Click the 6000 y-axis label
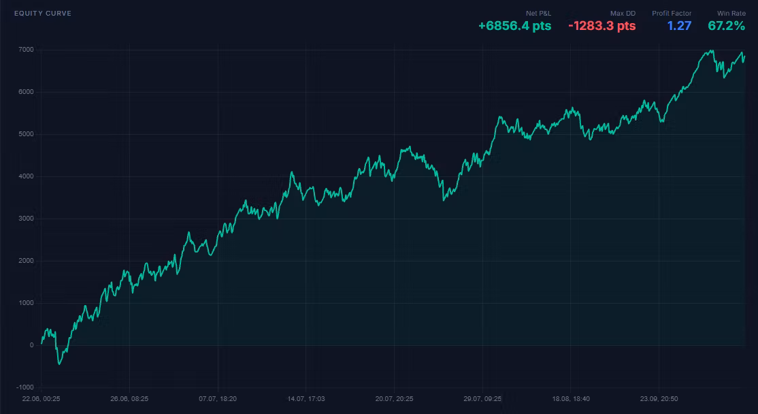The height and width of the screenshot is (414, 758). 27,92
